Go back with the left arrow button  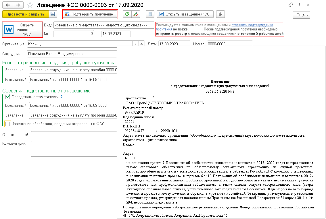[x=8, y=5]
